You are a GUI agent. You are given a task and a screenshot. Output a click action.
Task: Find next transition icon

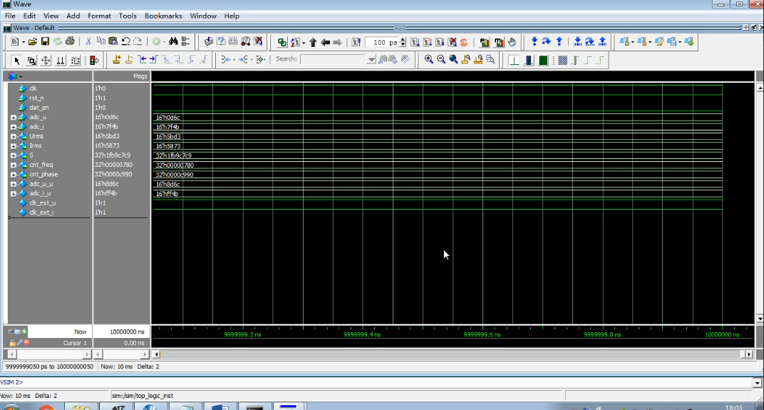[153, 60]
